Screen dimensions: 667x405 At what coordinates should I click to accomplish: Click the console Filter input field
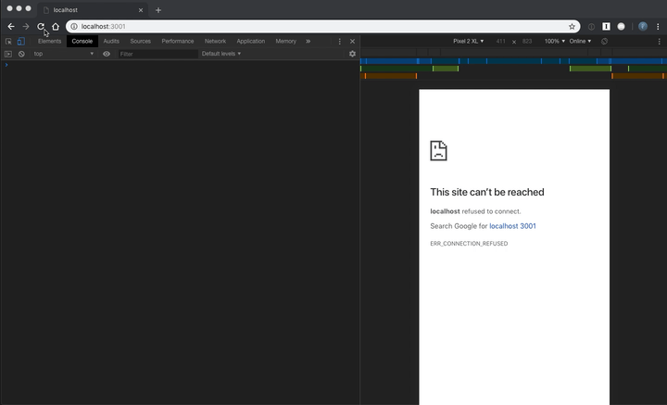click(157, 54)
